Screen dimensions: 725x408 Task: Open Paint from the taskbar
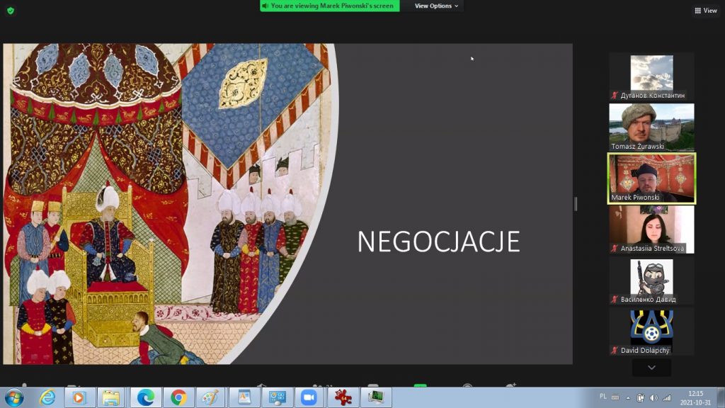click(x=211, y=397)
